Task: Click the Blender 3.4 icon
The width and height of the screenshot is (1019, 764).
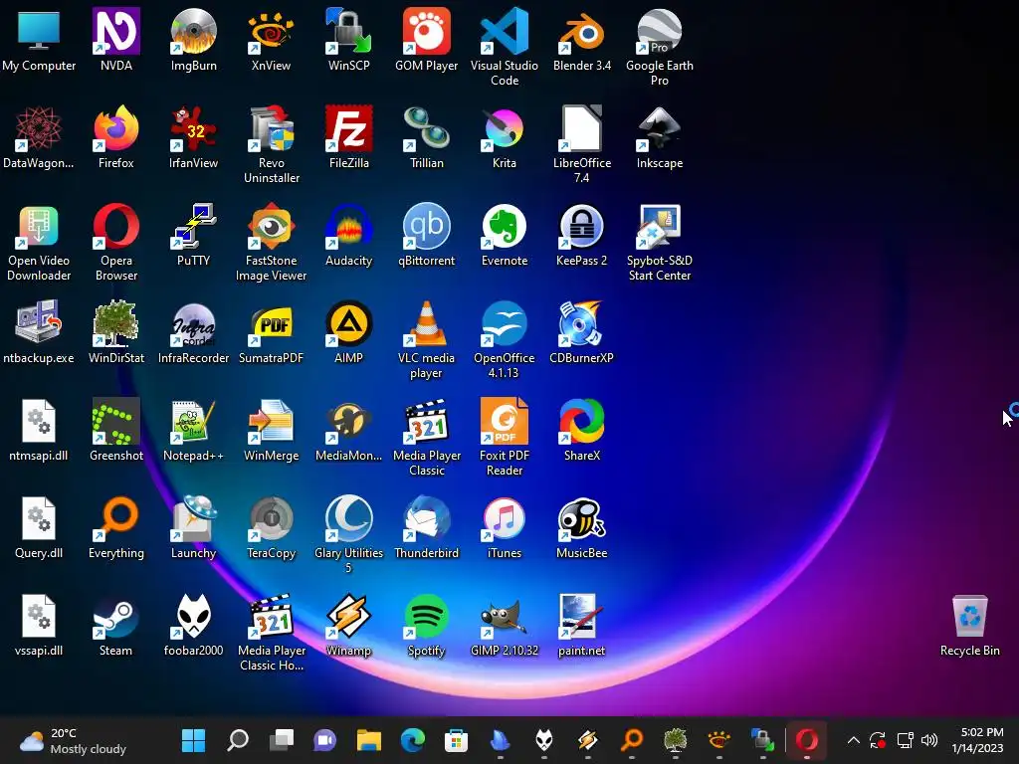Action: coord(581,31)
